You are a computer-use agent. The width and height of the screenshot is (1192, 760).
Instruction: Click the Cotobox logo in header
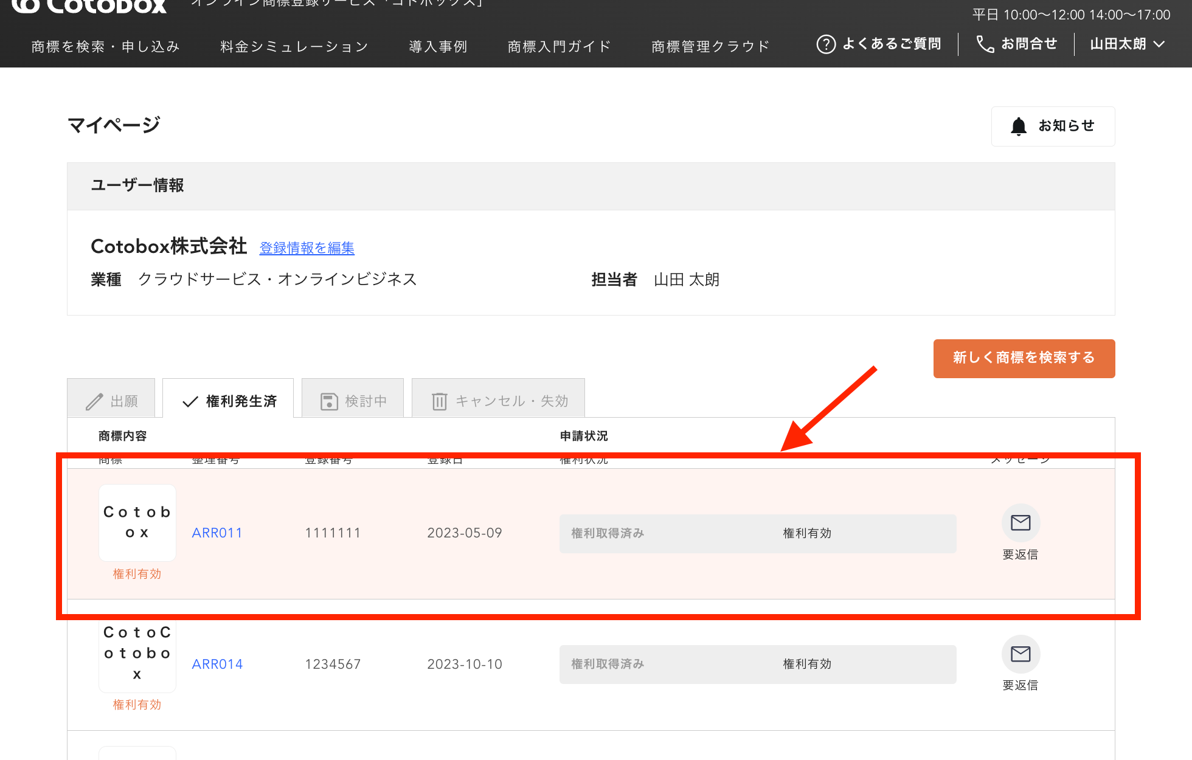(x=89, y=6)
